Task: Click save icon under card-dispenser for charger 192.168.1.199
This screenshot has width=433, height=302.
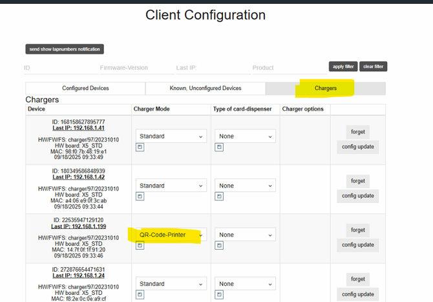Action: pos(219,246)
